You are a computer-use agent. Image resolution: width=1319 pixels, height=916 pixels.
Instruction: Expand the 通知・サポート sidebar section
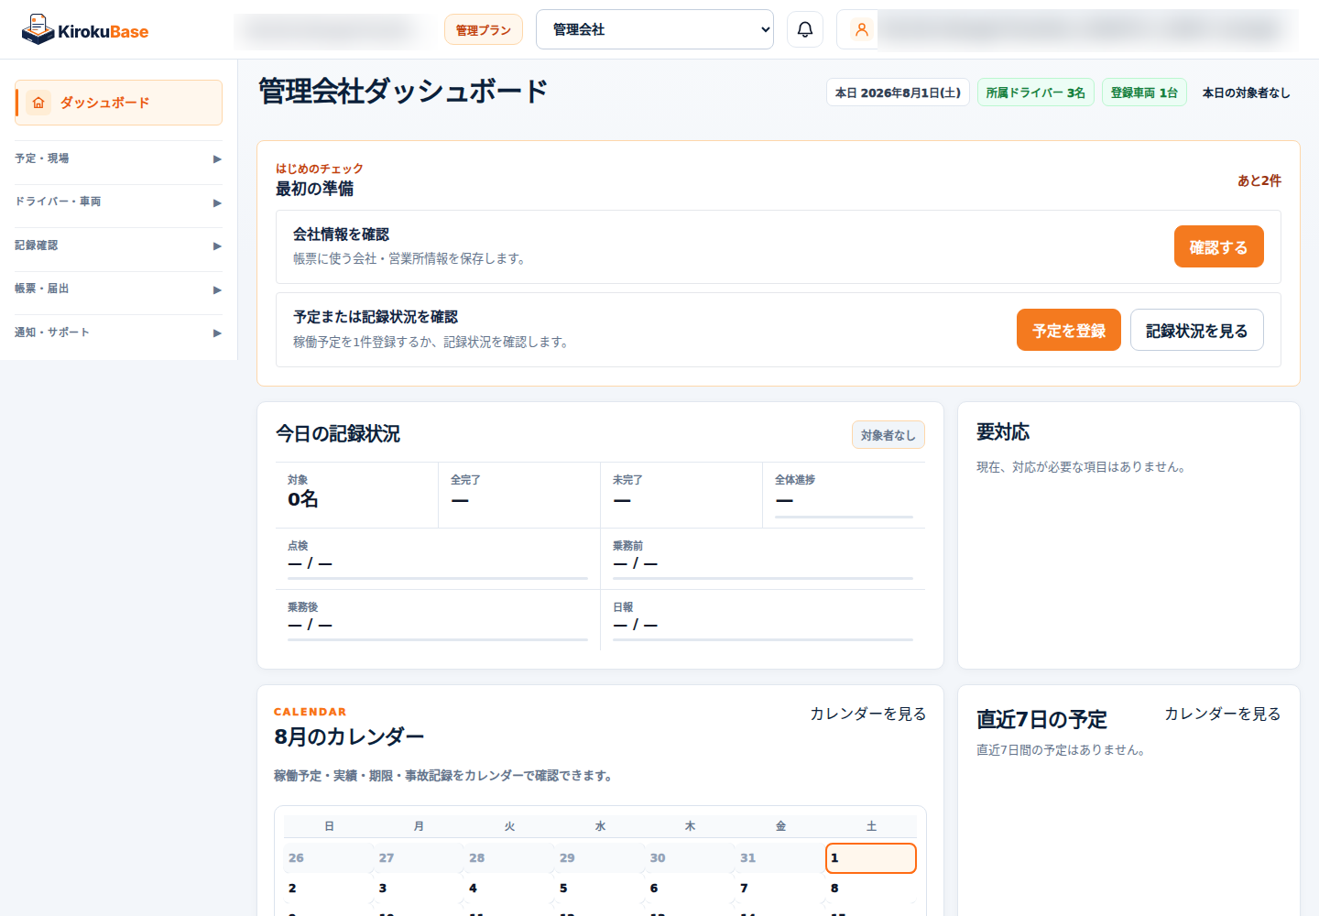point(118,333)
